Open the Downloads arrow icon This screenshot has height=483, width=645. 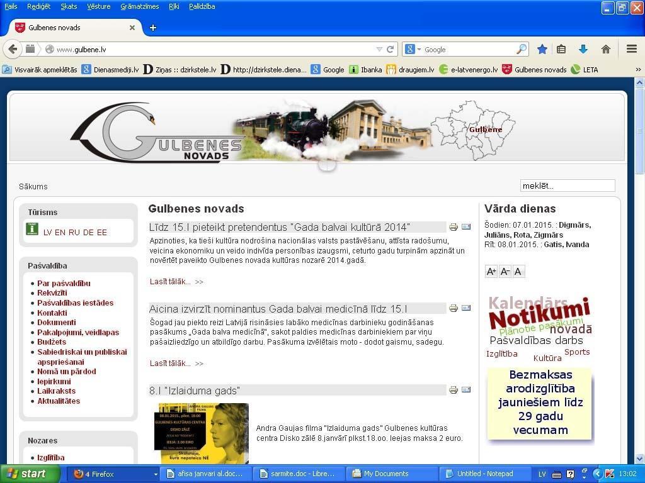(x=583, y=49)
